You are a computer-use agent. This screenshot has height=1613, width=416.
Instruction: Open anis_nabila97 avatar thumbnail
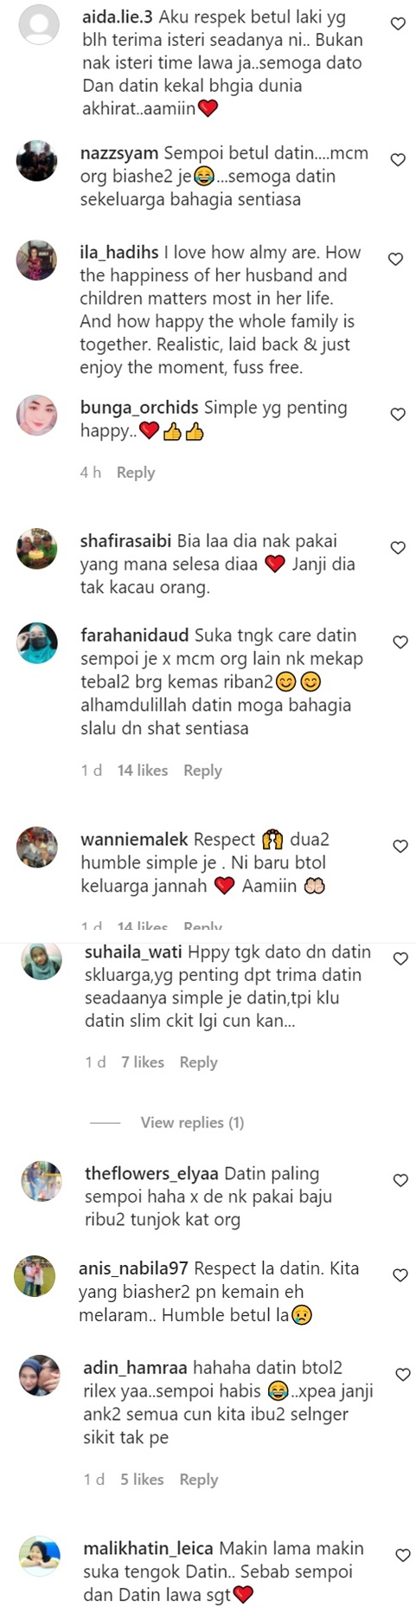pyautogui.click(x=35, y=1276)
